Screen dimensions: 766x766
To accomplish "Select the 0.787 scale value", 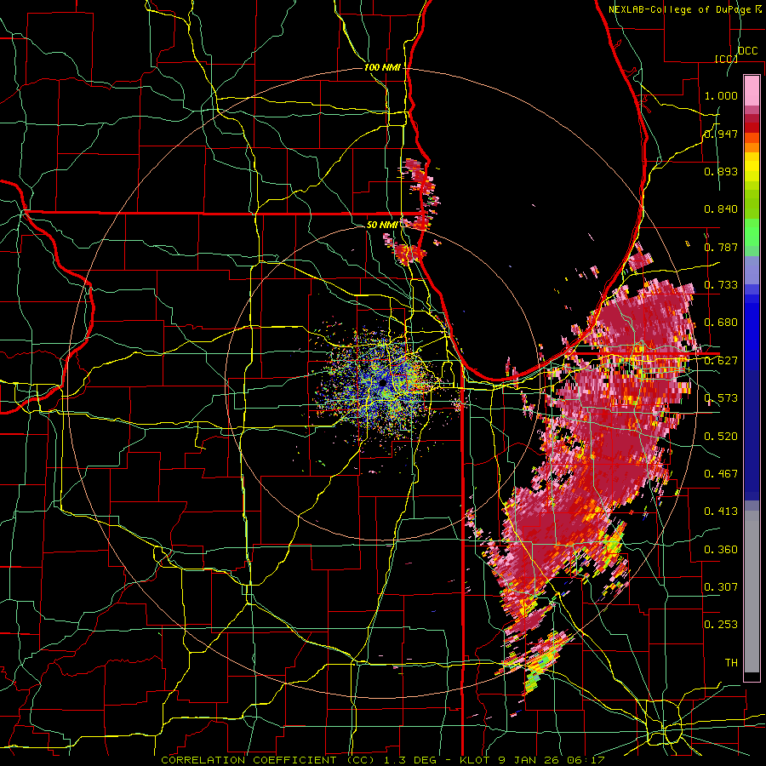I will [721, 247].
